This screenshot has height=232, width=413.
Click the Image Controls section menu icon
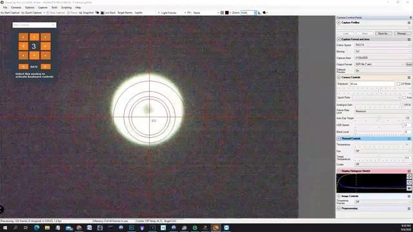[x=409, y=197]
